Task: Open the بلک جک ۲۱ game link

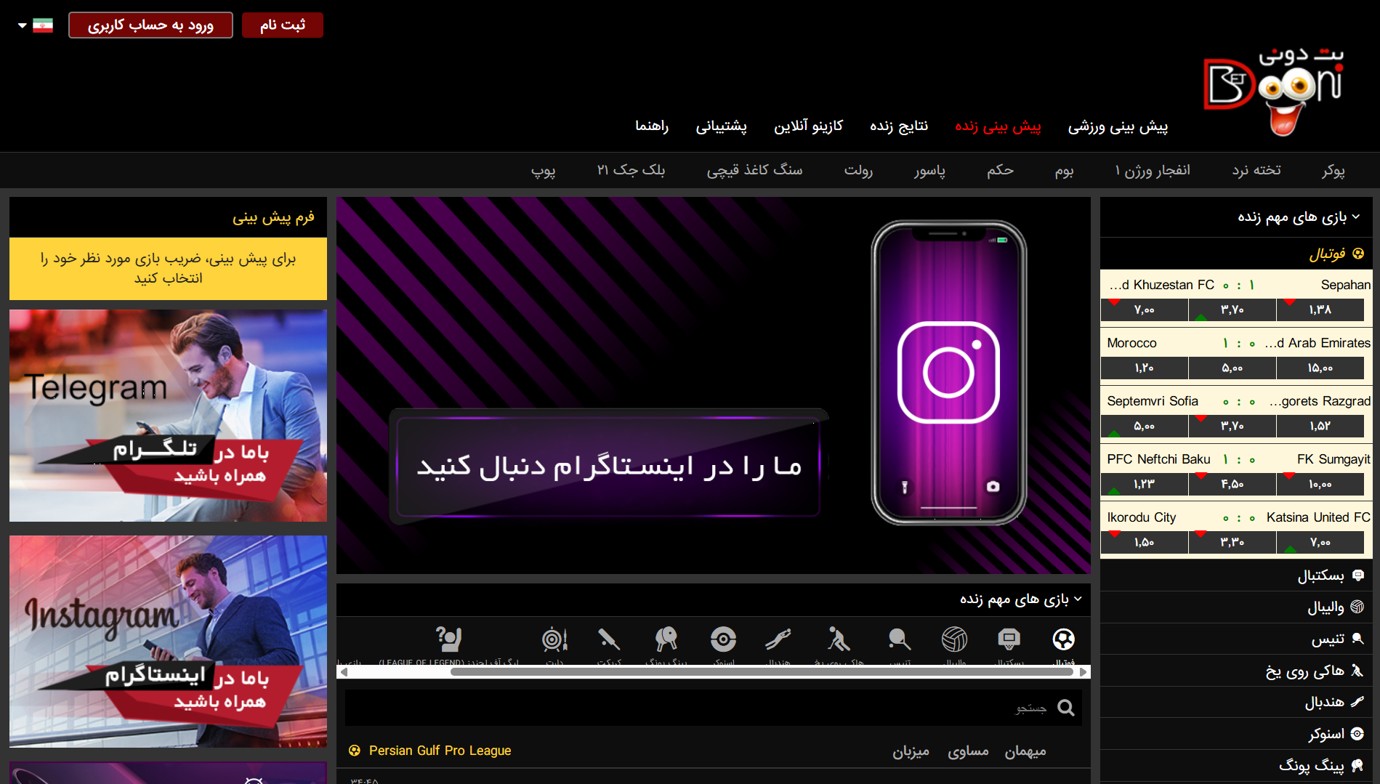Action: click(631, 170)
